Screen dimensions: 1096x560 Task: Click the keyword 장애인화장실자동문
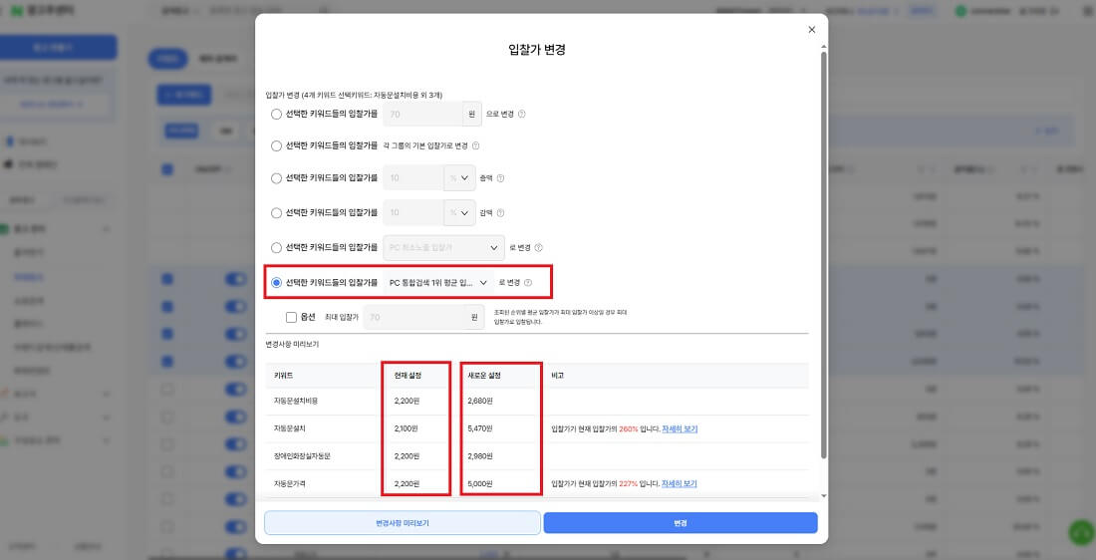click(x=302, y=455)
